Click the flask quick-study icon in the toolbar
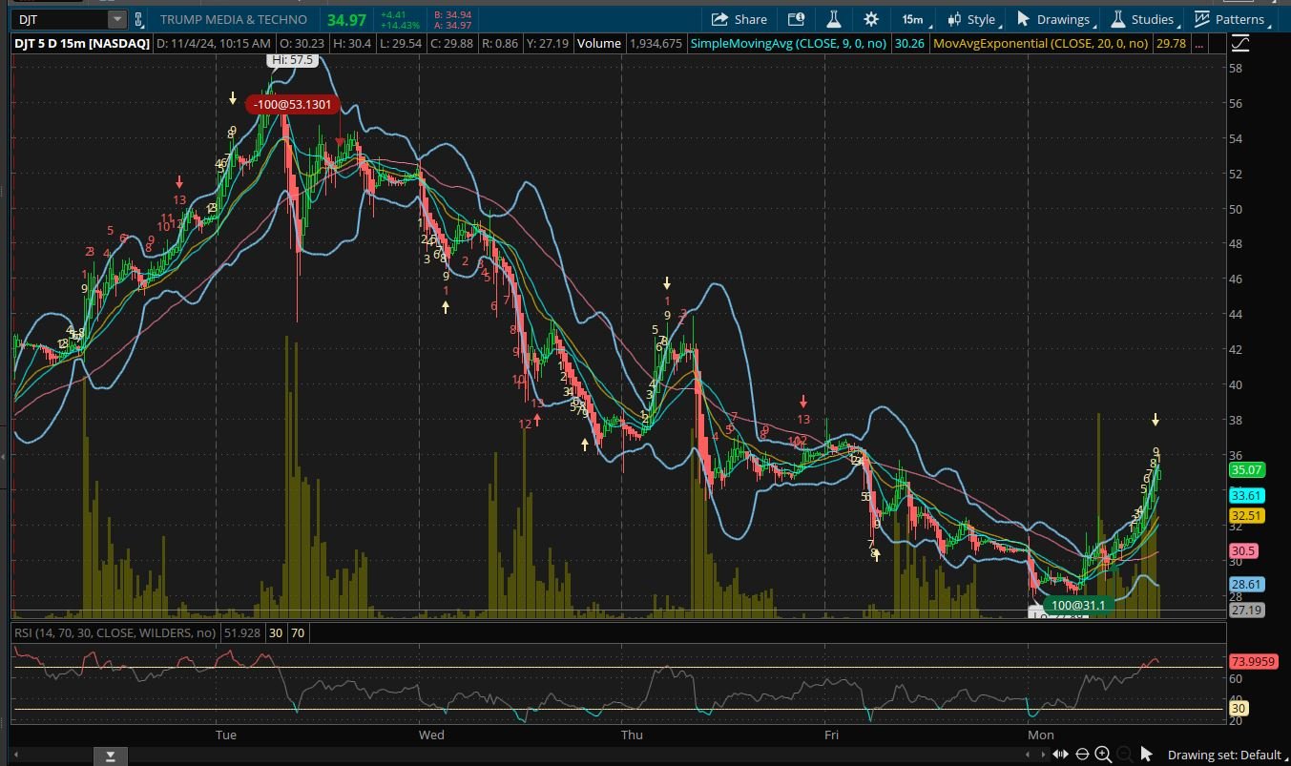Image resolution: width=1291 pixels, height=766 pixels. pyautogui.click(x=832, y=18)
